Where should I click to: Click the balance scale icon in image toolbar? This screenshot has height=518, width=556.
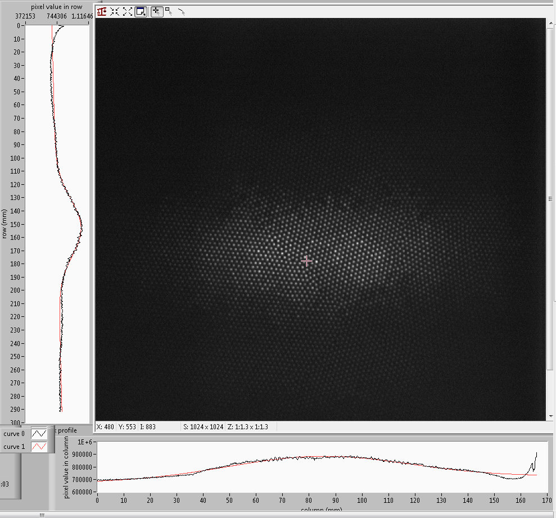pos(102,11)
